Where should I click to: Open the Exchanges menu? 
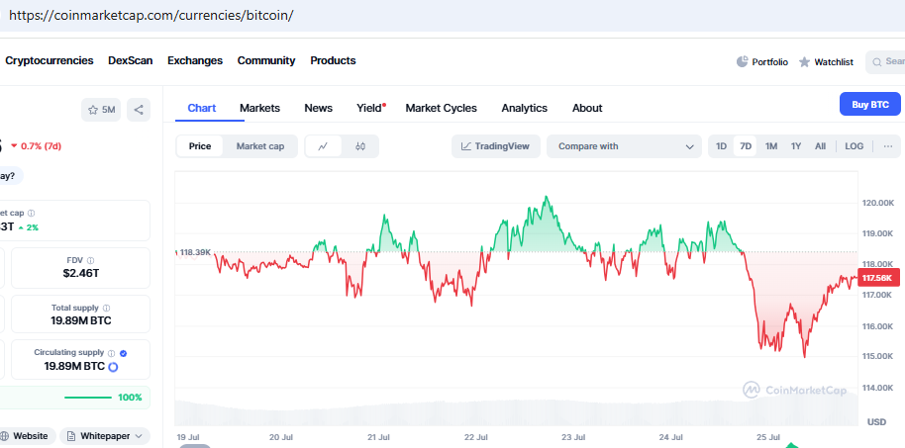coord(195,60)
